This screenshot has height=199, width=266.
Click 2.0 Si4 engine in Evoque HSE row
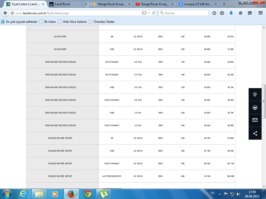point(138,113)
